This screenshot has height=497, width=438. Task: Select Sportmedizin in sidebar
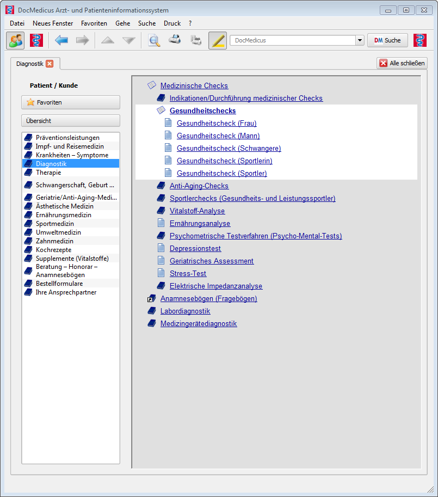point(71,224)
